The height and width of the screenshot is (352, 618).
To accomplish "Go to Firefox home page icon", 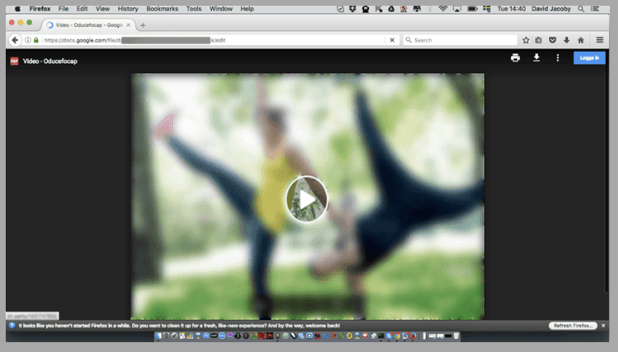I will (581, 40).
